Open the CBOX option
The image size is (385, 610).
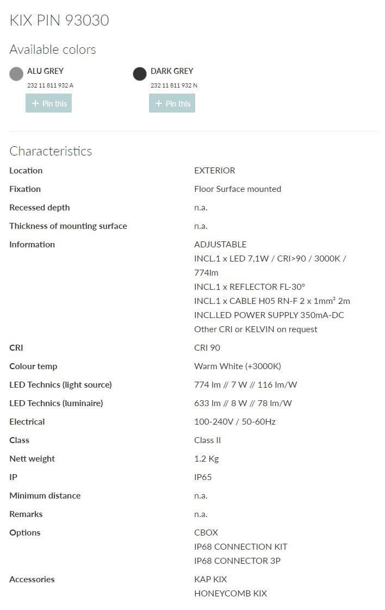tap(206, 532)
